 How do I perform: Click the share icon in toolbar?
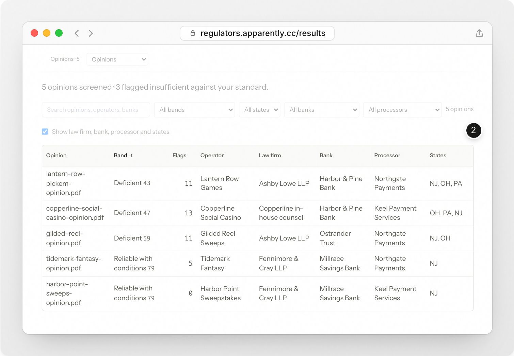coord(479,33)
